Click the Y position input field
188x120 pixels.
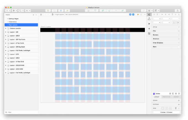(166, 19)
